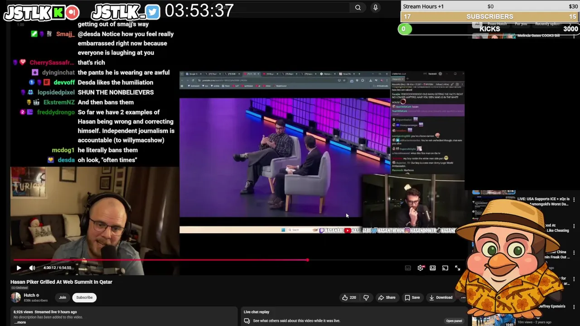Open the Hutch channel name link
The image size is (580, 326).
pyautogui.click(x=29, y=295)
